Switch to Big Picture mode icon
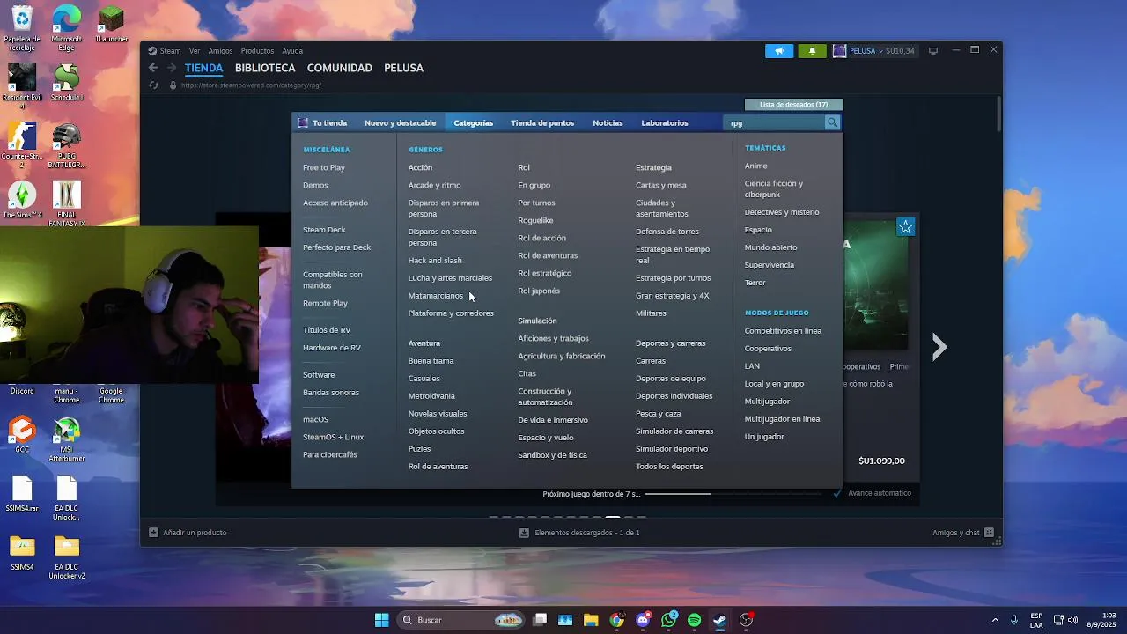The width and height of the screenshot is (1127, 634). 933,51
